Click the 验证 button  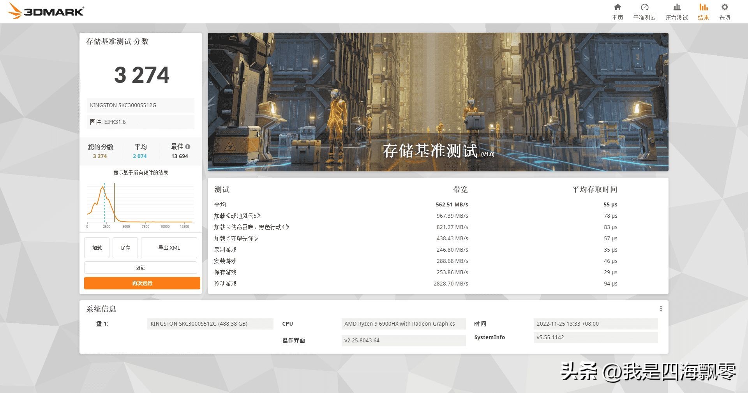[x=141, y=268]
